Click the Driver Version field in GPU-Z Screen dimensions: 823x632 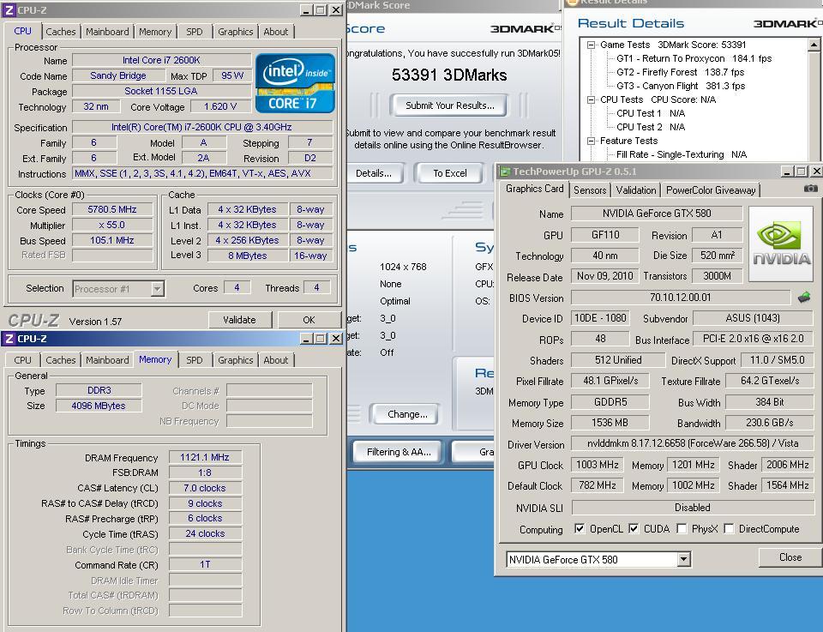693,443
